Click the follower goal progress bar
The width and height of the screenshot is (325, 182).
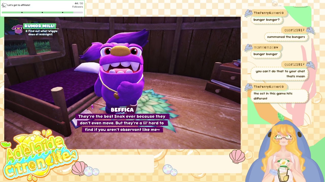42,12
